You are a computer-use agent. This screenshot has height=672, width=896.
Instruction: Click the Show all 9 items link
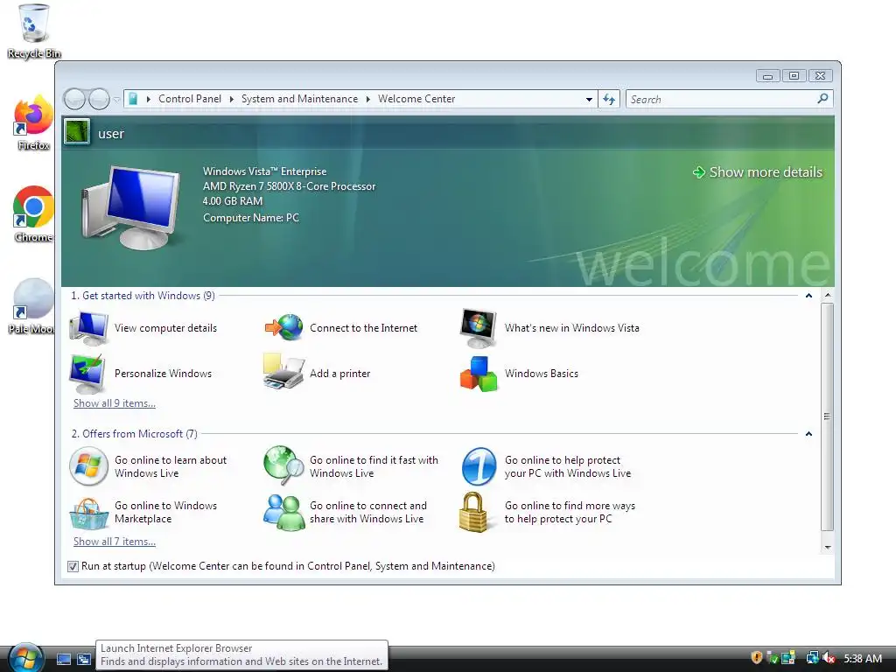[115, 402]
